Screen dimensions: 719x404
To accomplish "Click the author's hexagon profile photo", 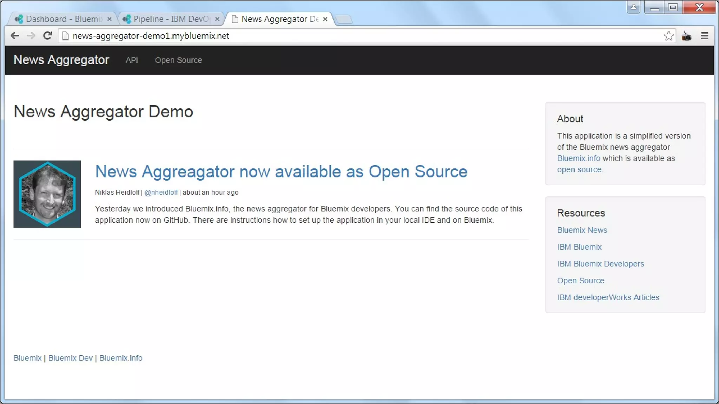I will [x=47, y=194].
